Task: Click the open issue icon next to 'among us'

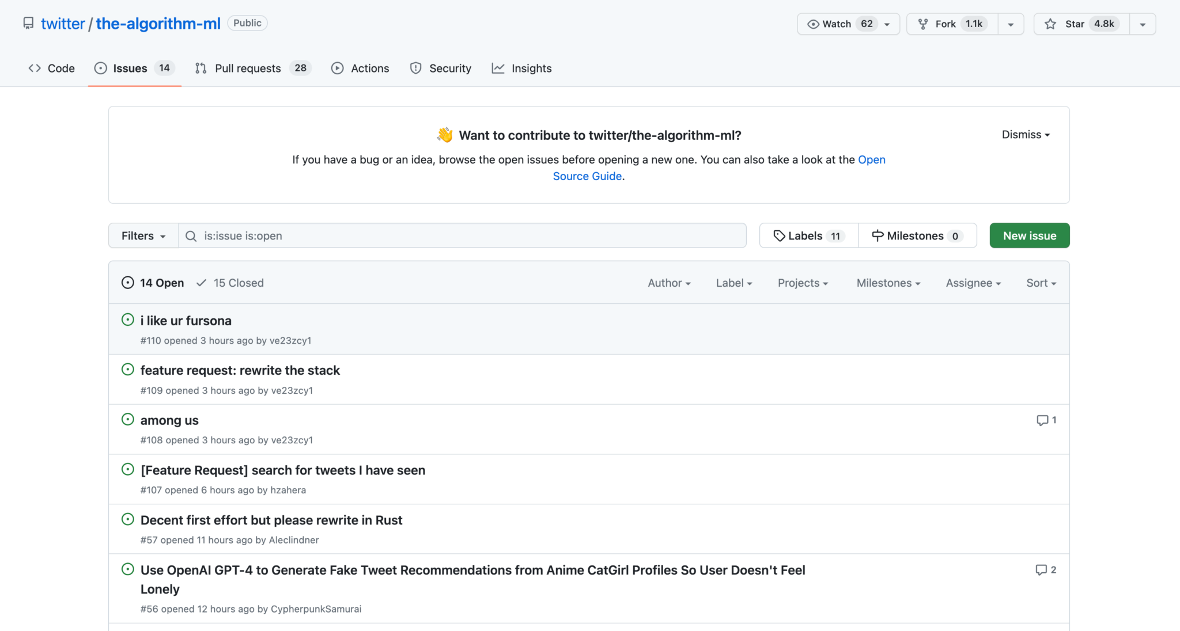Action: click(127, 419)
